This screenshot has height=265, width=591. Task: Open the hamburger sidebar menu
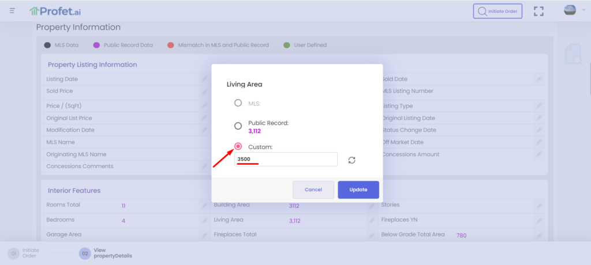tap(12, 11)
